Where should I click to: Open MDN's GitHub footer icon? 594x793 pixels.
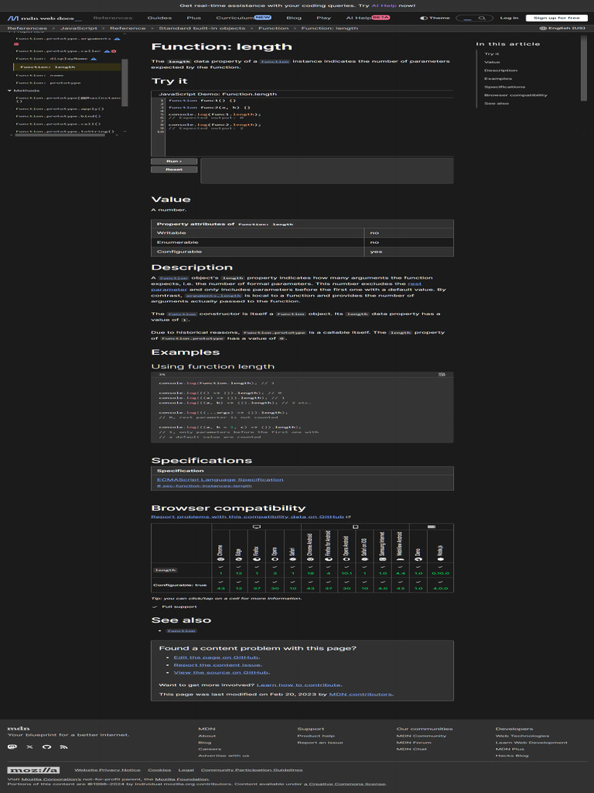[x=46, y=747]
